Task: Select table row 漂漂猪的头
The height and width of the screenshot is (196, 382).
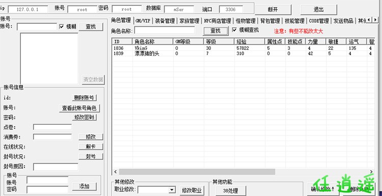Action: tap(243, 53)
